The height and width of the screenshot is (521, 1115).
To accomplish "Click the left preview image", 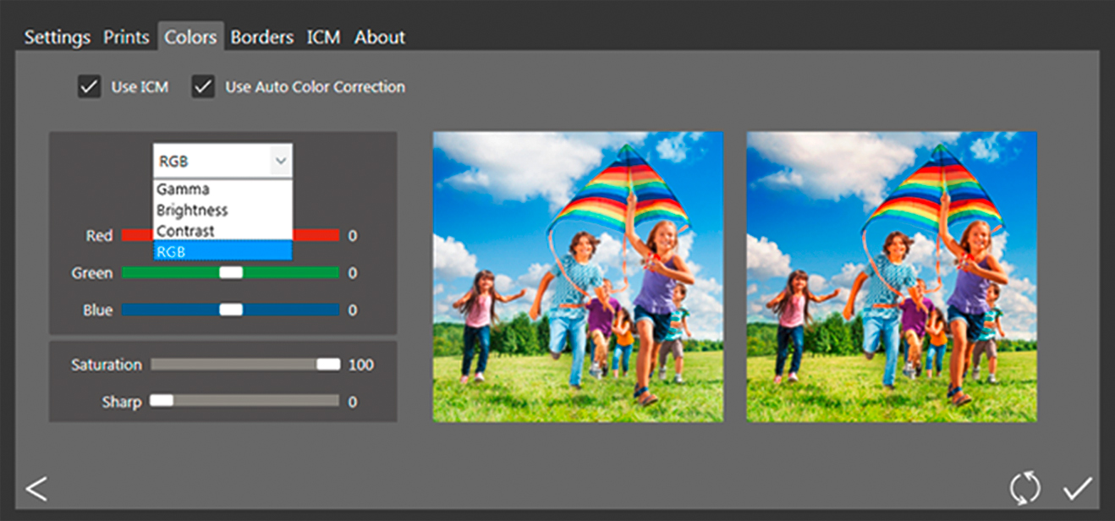I will click(x=578, y=277).
